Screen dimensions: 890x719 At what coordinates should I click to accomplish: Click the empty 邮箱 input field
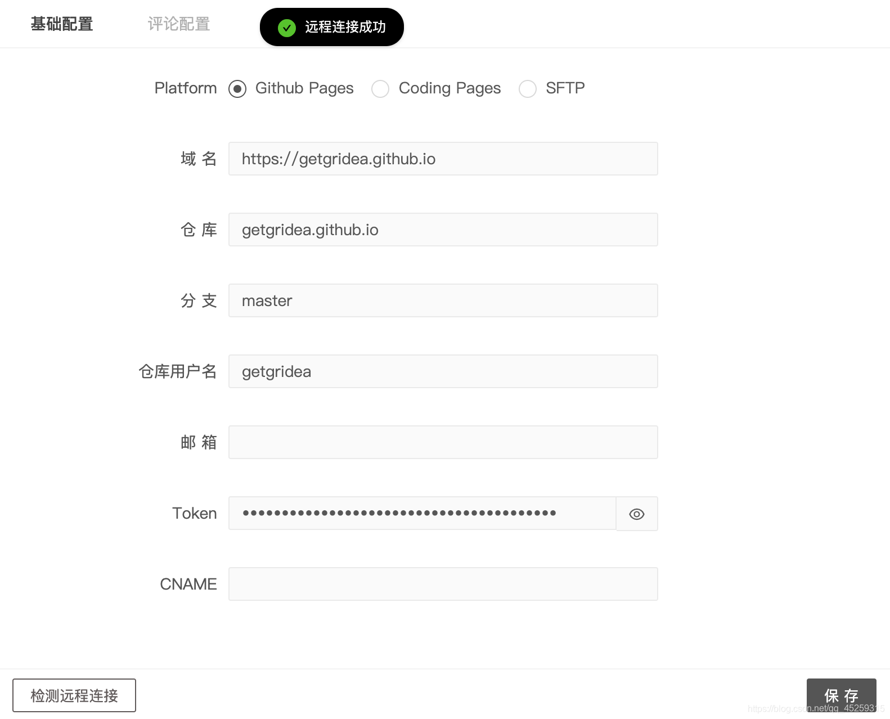click(x=443, y=442)
